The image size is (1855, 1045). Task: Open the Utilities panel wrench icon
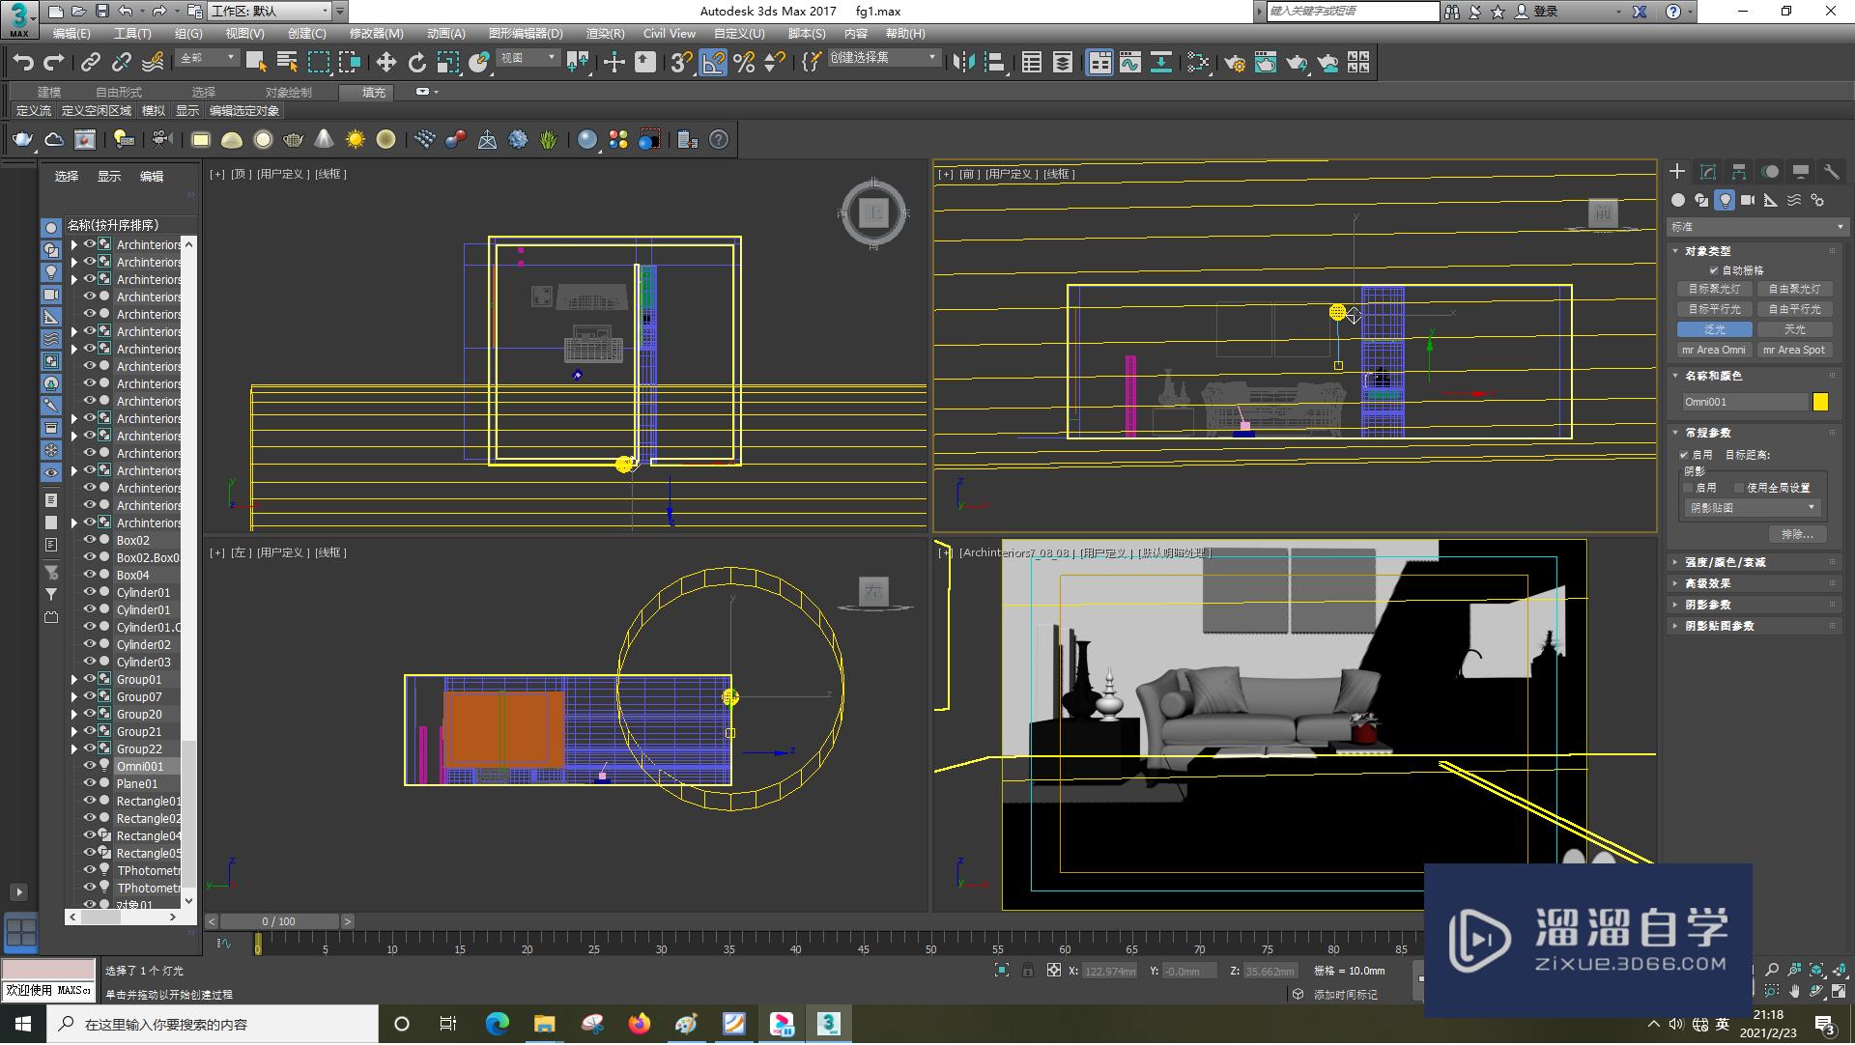click(1831, 171)
